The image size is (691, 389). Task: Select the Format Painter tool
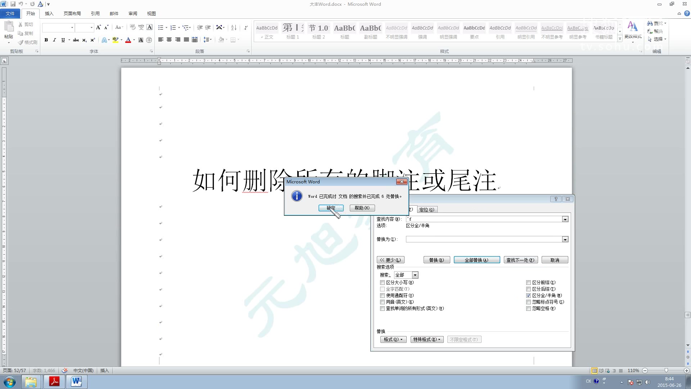28,42
